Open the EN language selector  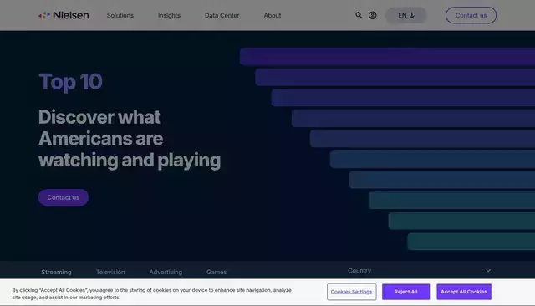point(406,15)
